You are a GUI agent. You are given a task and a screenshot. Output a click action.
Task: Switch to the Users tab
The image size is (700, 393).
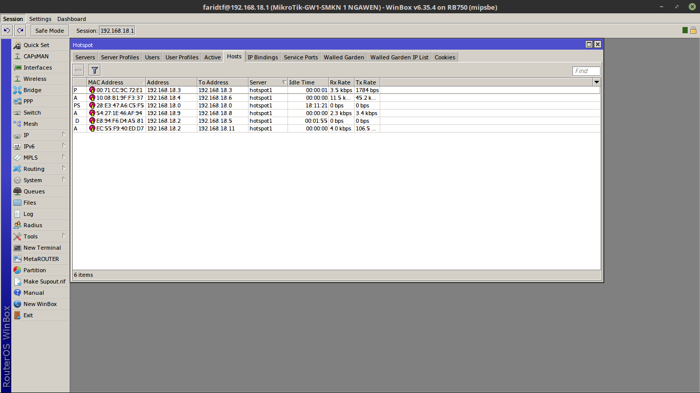(152, 57)
